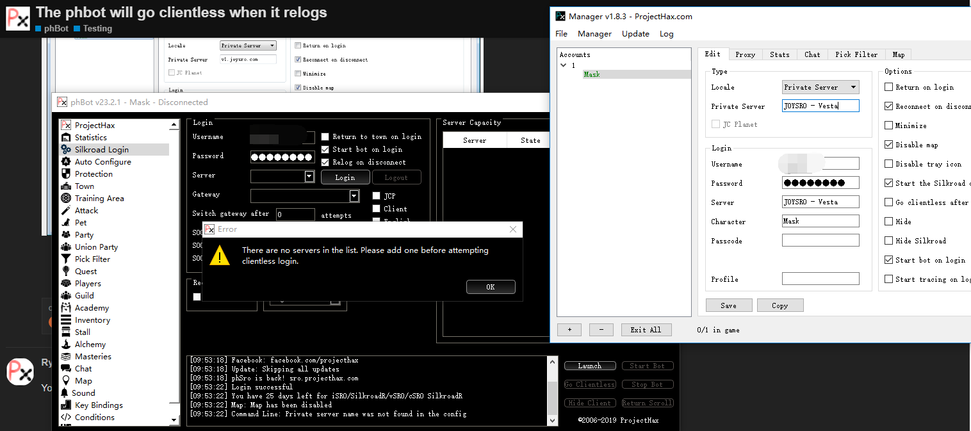Select the Protection shield icon

click(66, 174)
